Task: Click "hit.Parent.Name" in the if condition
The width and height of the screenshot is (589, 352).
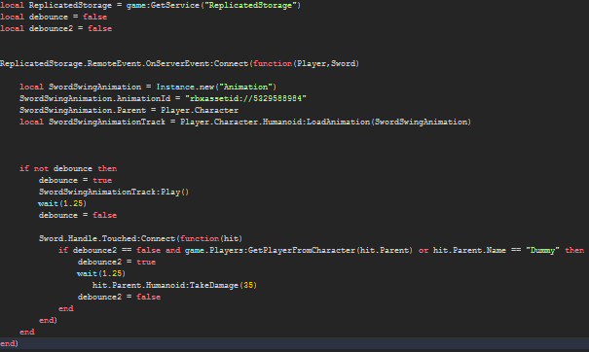Action: (469, 250)
